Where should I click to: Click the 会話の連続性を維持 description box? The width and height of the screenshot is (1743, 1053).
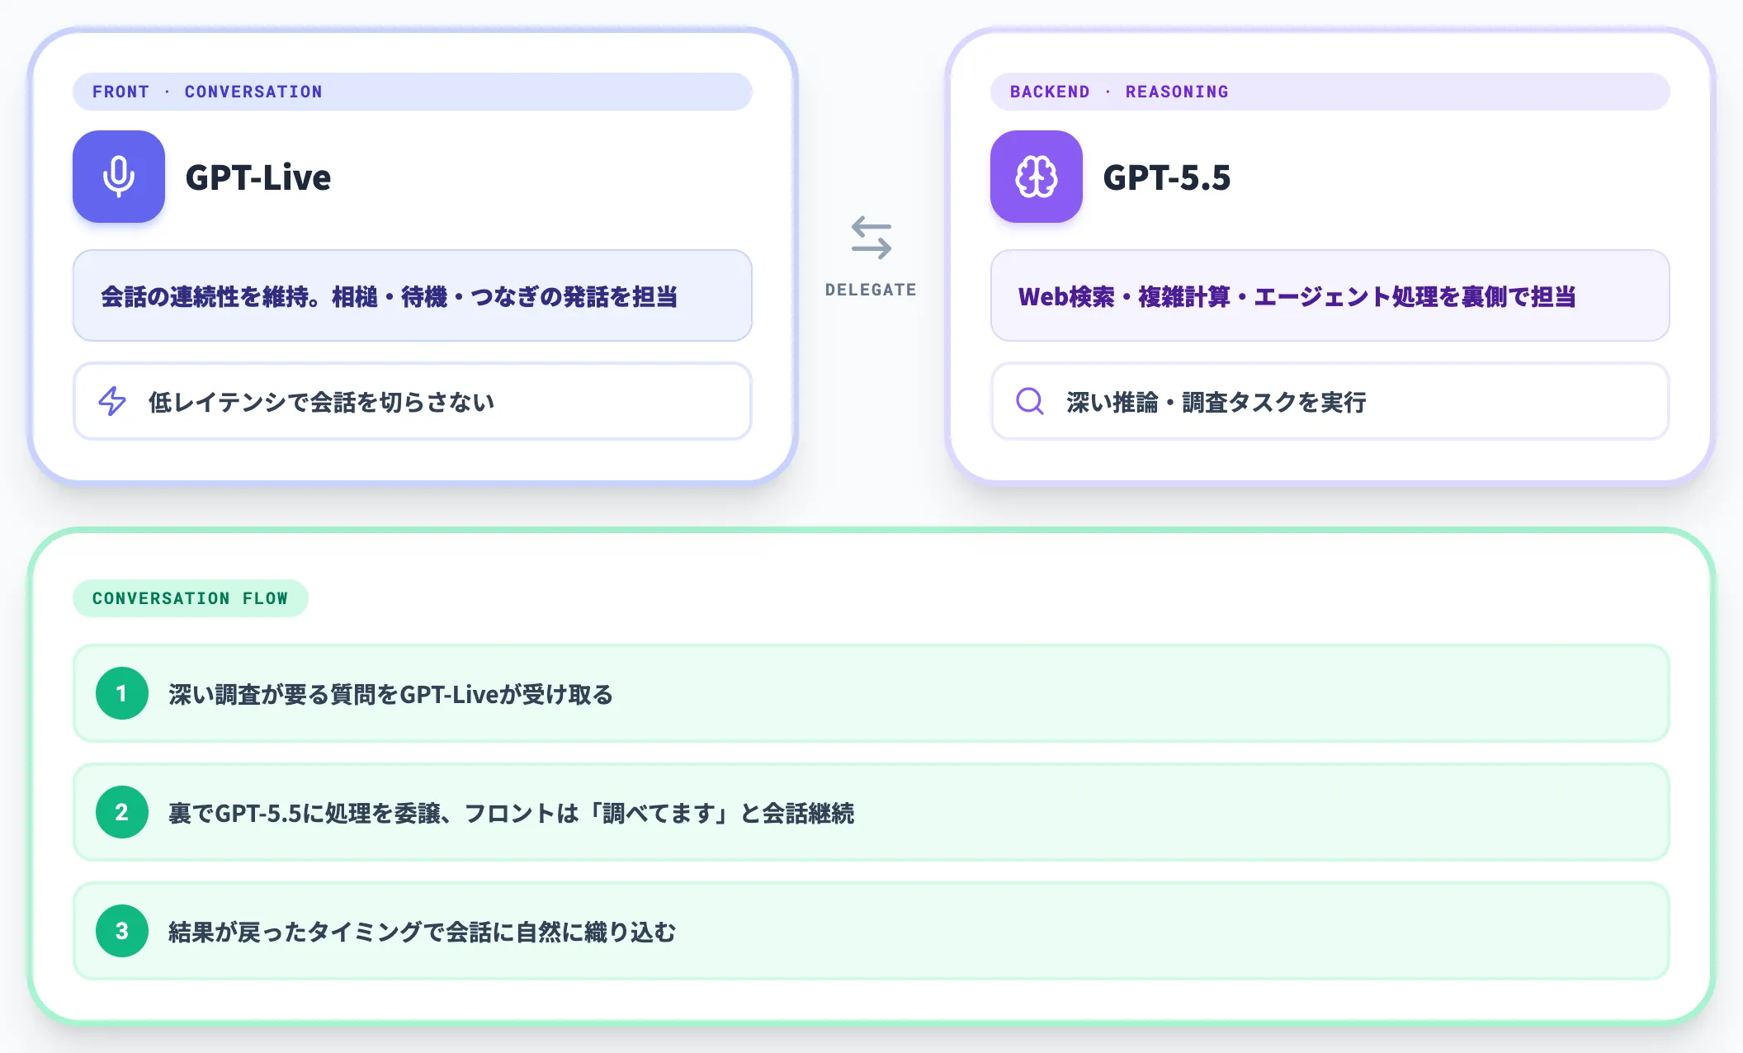click(413, 295)
